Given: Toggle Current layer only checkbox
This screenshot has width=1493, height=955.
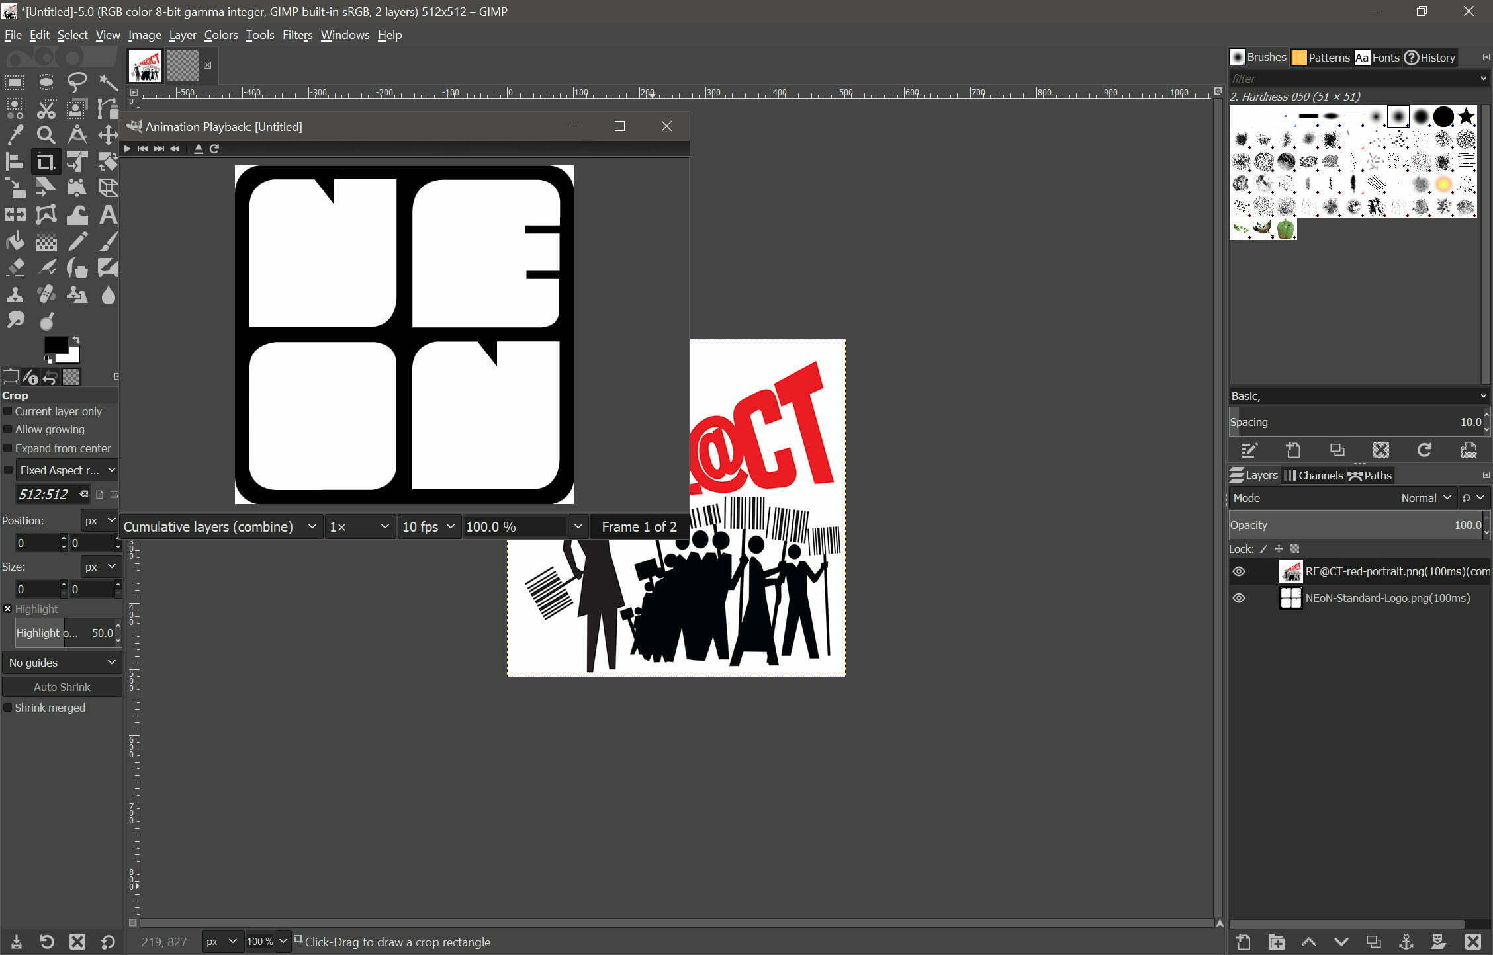Looking at the screenshot, I should pos(8,411).
